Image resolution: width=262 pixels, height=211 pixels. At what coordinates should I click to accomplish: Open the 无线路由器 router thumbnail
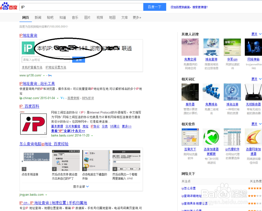pyautogui.click(x=253, y=92)
